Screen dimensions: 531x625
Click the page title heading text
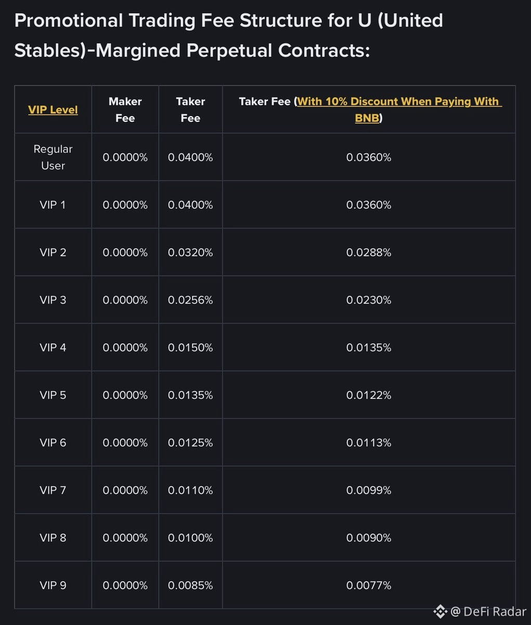point(229,35)
